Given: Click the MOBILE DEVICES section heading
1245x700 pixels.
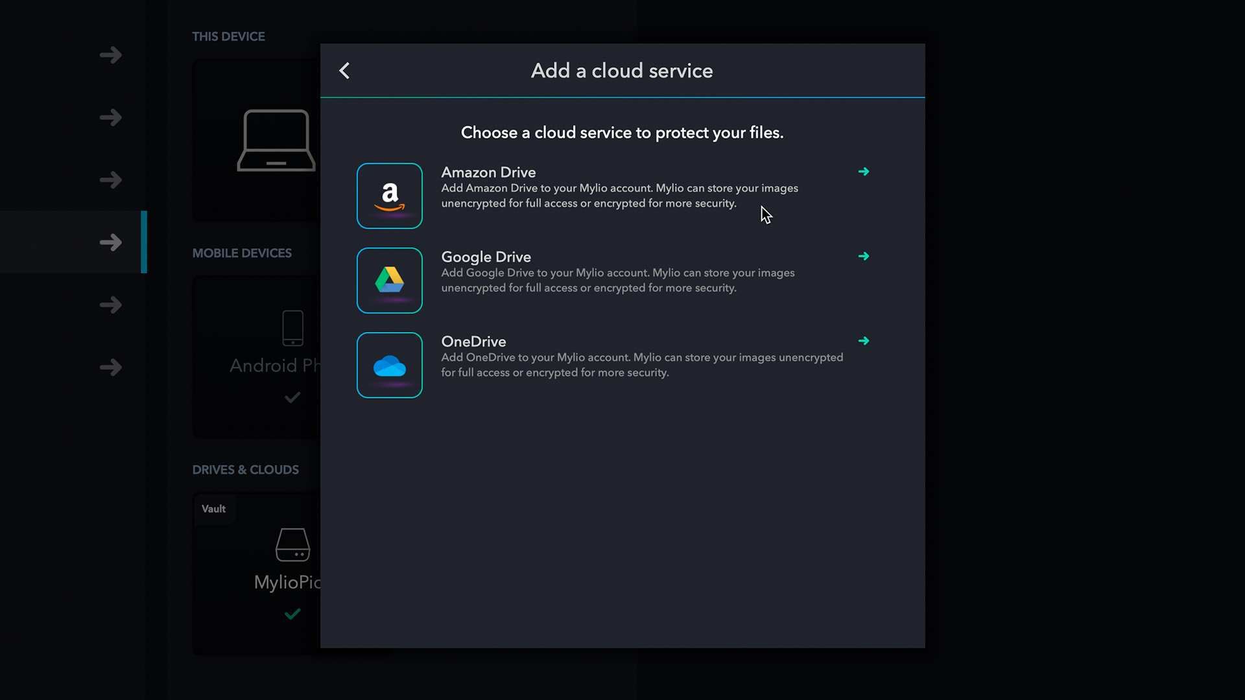Looking at the screenshot, I should [242, 253].
